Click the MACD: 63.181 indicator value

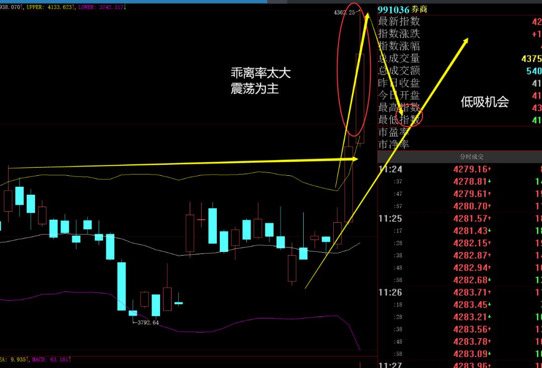coord(52,359)
